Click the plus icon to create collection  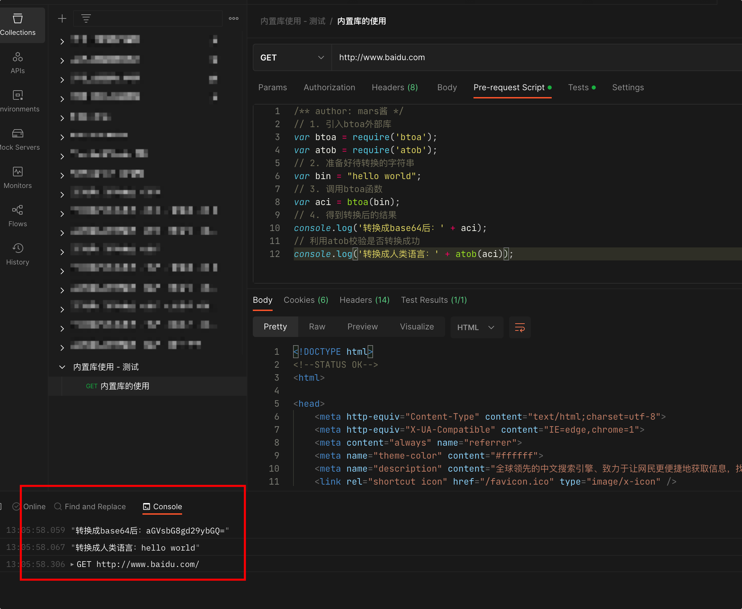(62, 18)
